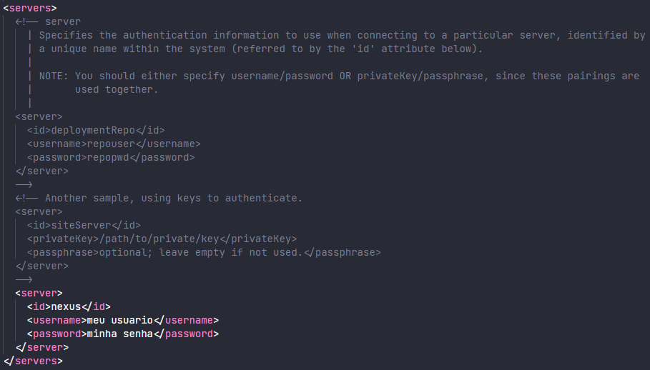Screen dimensions: 650x370
Task: Click the 'server' comment opening line
Action: click(x=48, y=22)
